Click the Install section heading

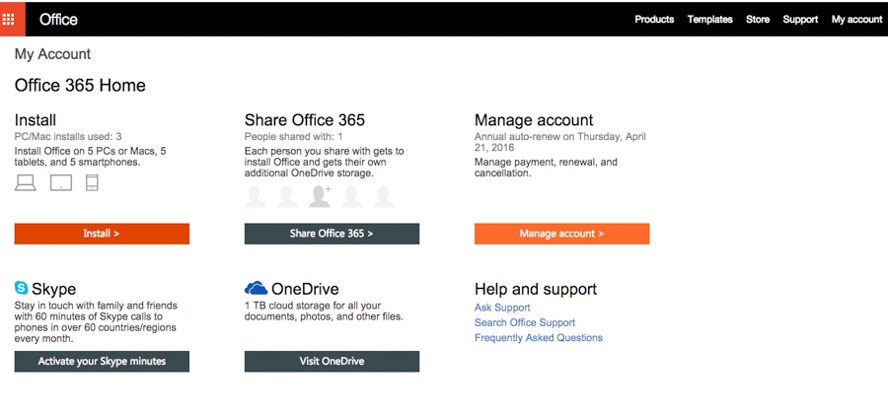pyautogui.click(x=36, y=120)
